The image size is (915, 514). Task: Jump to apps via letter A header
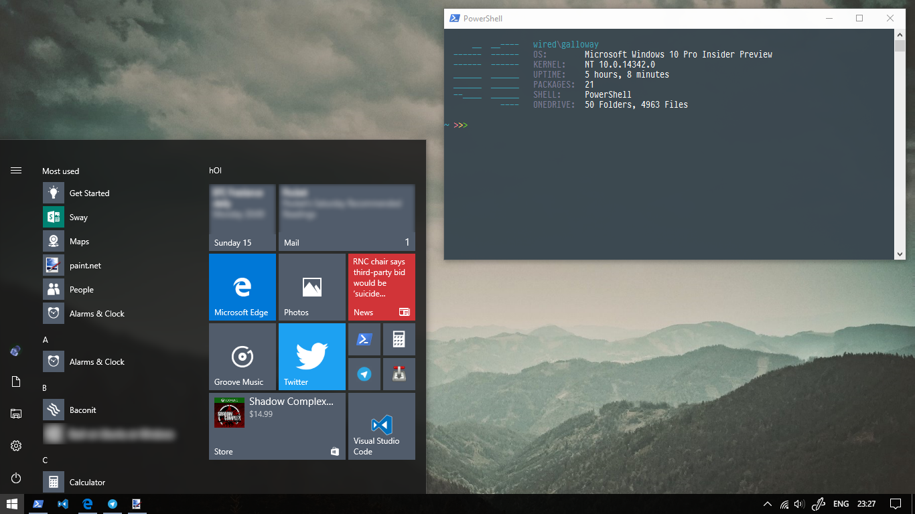(x=46, y=340)
